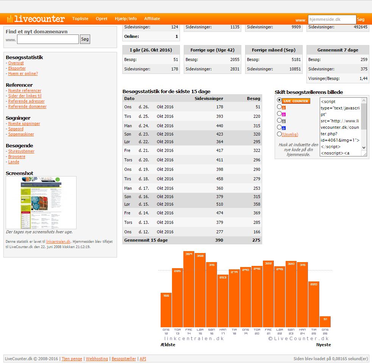Select the LIVE COUNTER image radio button
Screen dimensions: 372x364
(x=279, y=100)
